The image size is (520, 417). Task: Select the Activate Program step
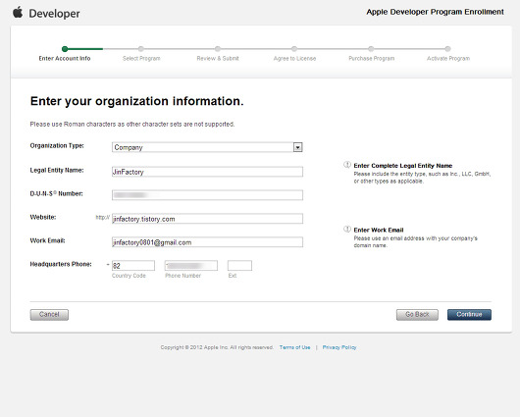[x=448, y=54]
